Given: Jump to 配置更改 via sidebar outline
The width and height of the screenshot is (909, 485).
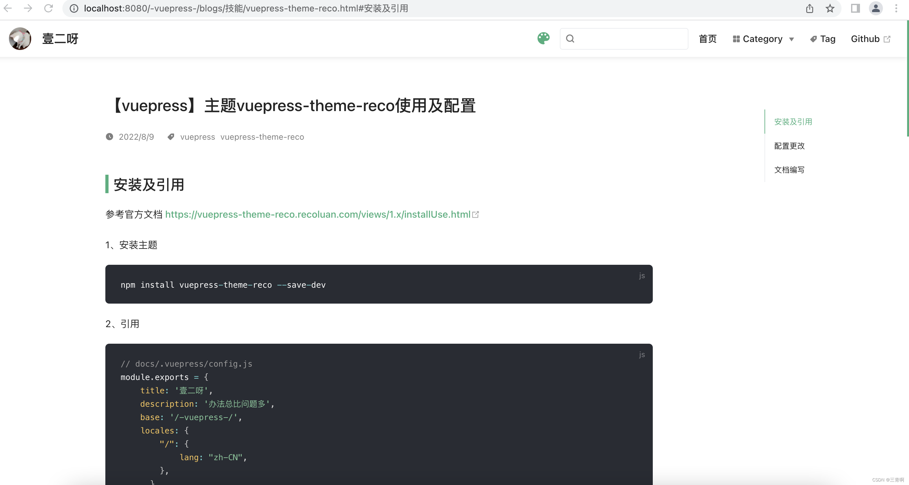Looking at the screenshot, I should click(x=789, y=146).
